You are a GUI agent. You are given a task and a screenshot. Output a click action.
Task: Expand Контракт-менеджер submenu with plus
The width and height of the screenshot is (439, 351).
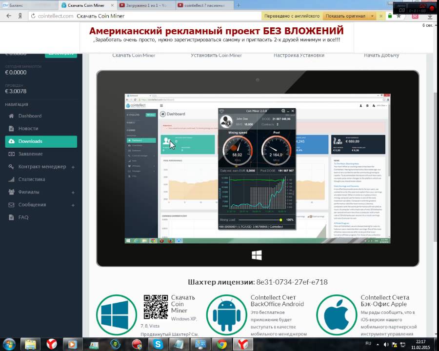click(x=73, y=167)
